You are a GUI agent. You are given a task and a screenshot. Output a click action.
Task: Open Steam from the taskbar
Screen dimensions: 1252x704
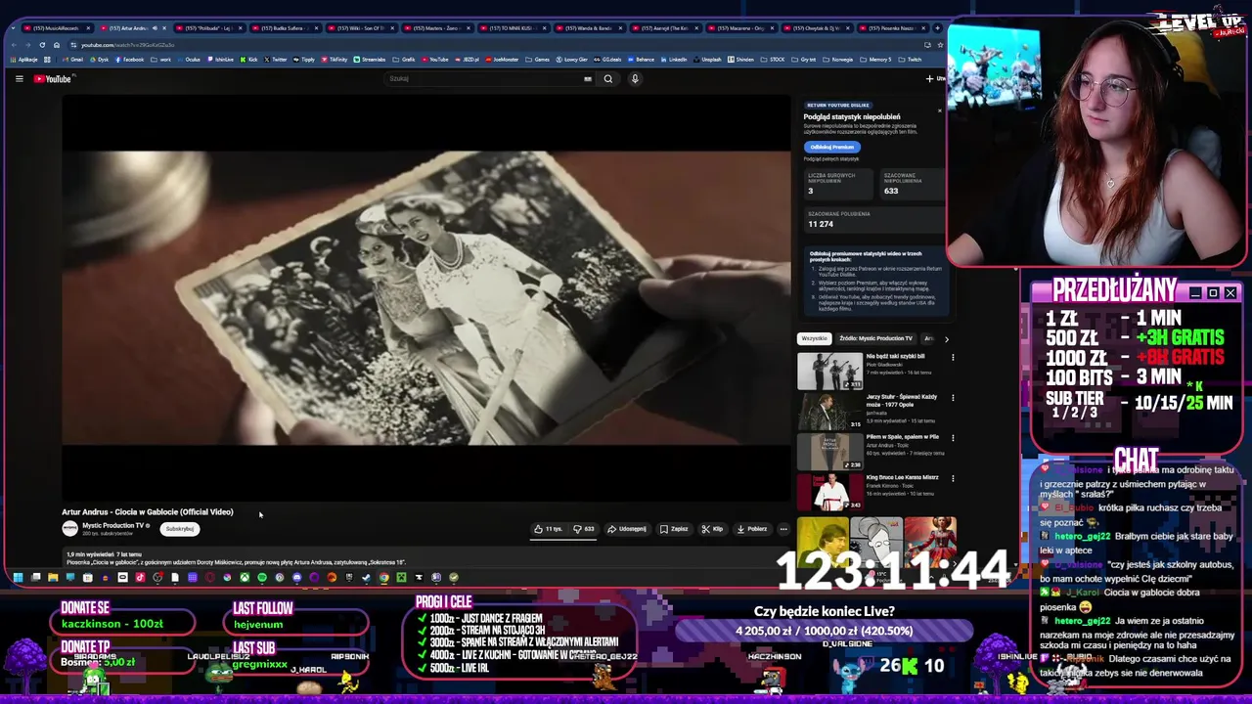366,577
